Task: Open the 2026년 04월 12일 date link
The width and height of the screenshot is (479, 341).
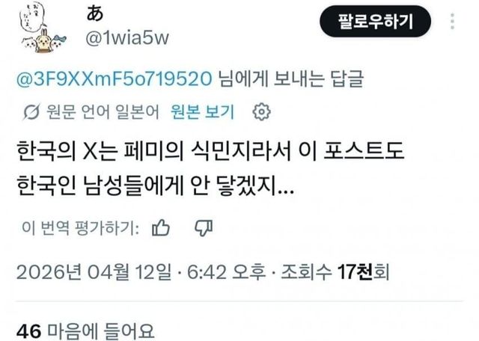Action: (x=94, y=271)
